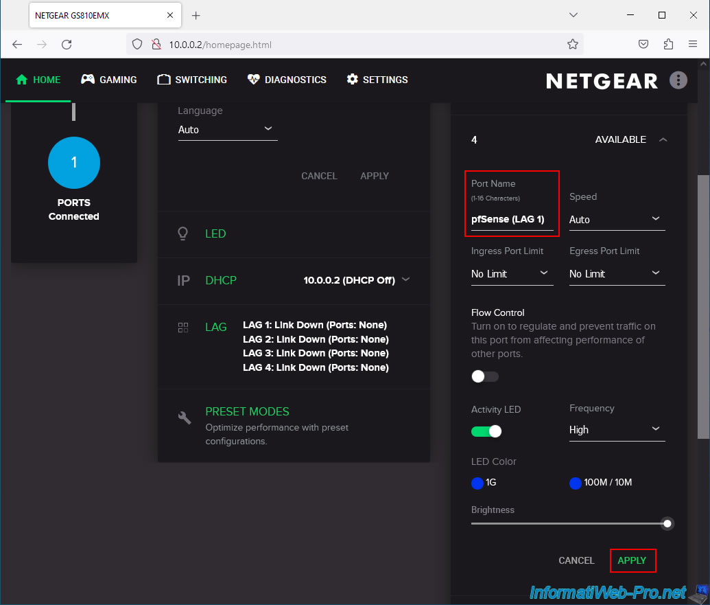This screenshot has height=605, width=710.
Task: Click the insecure connection padlock icon
Action: 156,45
